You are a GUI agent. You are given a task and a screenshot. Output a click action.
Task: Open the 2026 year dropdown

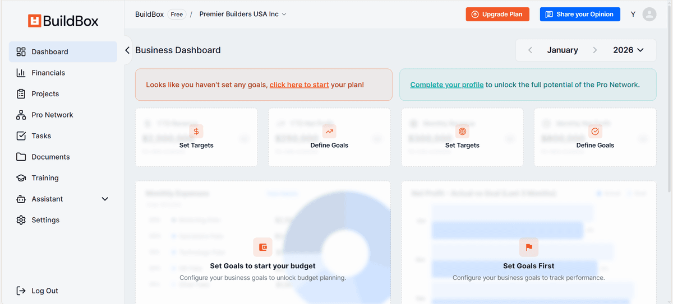pyautogui.click(x=628, y=50)
